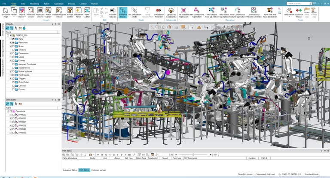Toggle Collision Mode
The width and height of the screenshot is (330, 178).
pos(299,12)
